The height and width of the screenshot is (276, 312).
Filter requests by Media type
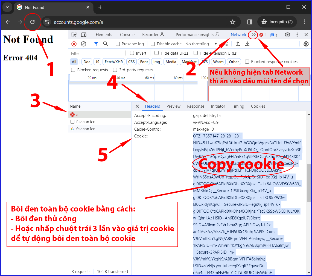pos(171,62)
